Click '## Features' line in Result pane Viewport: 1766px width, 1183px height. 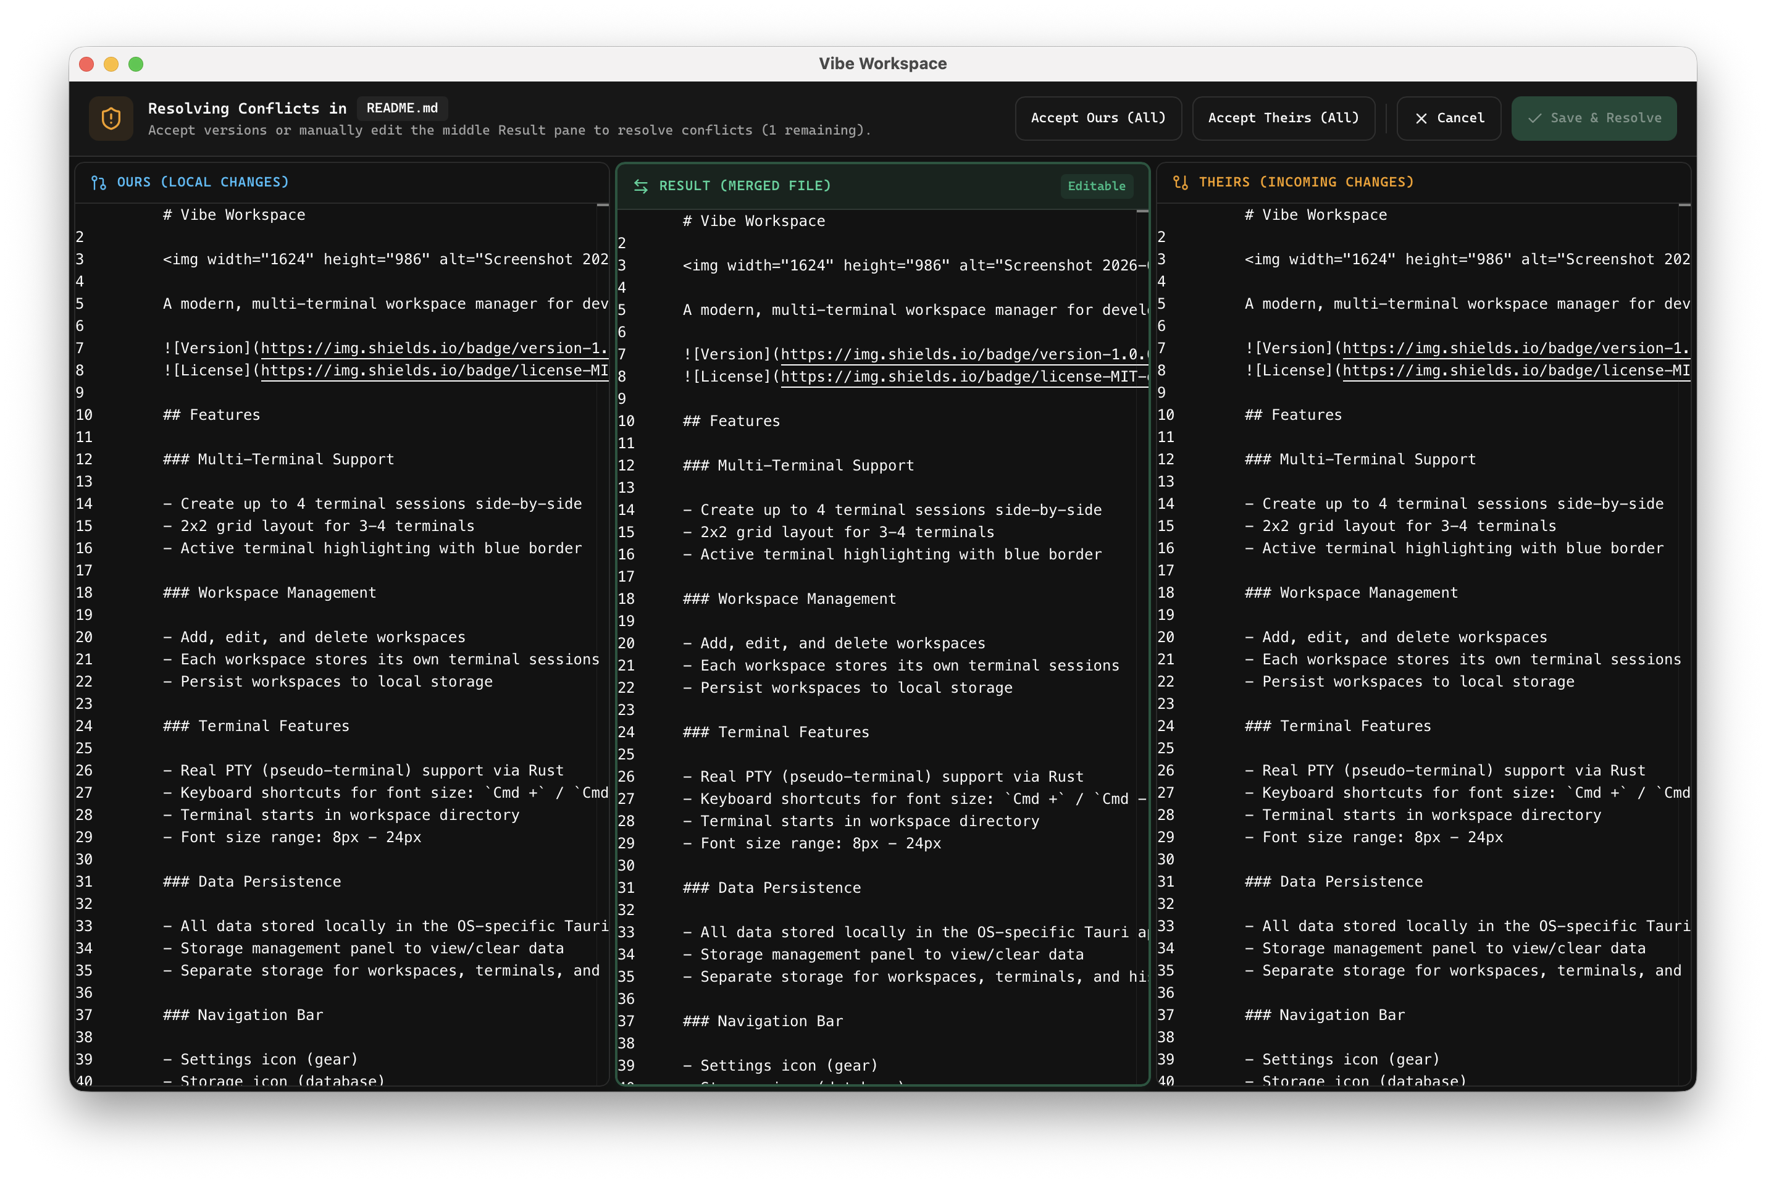click(x=731, y=421)
